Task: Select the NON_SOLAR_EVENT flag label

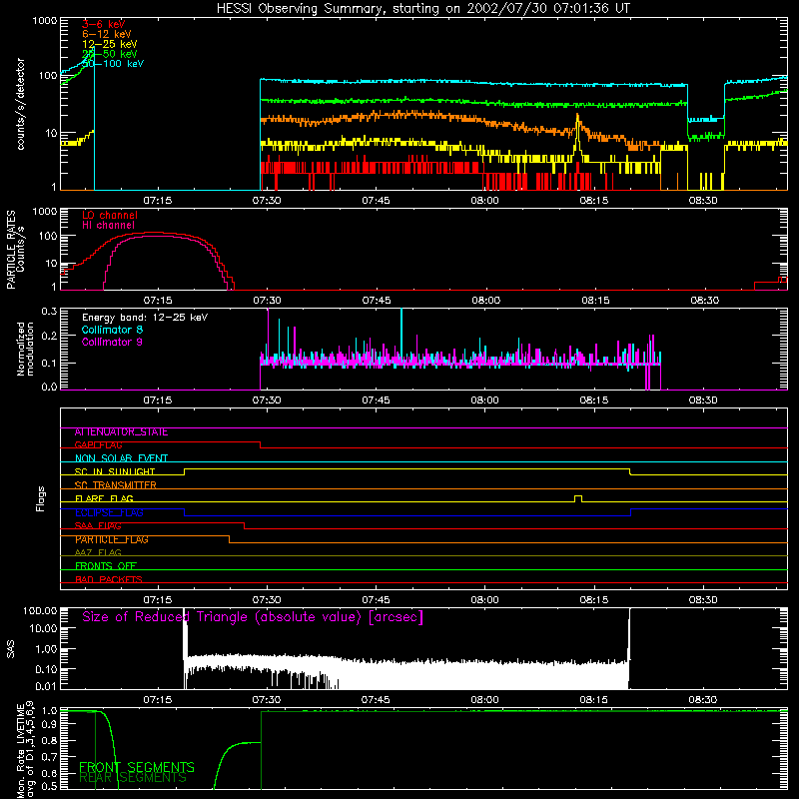Action: (x=121, y=458)
